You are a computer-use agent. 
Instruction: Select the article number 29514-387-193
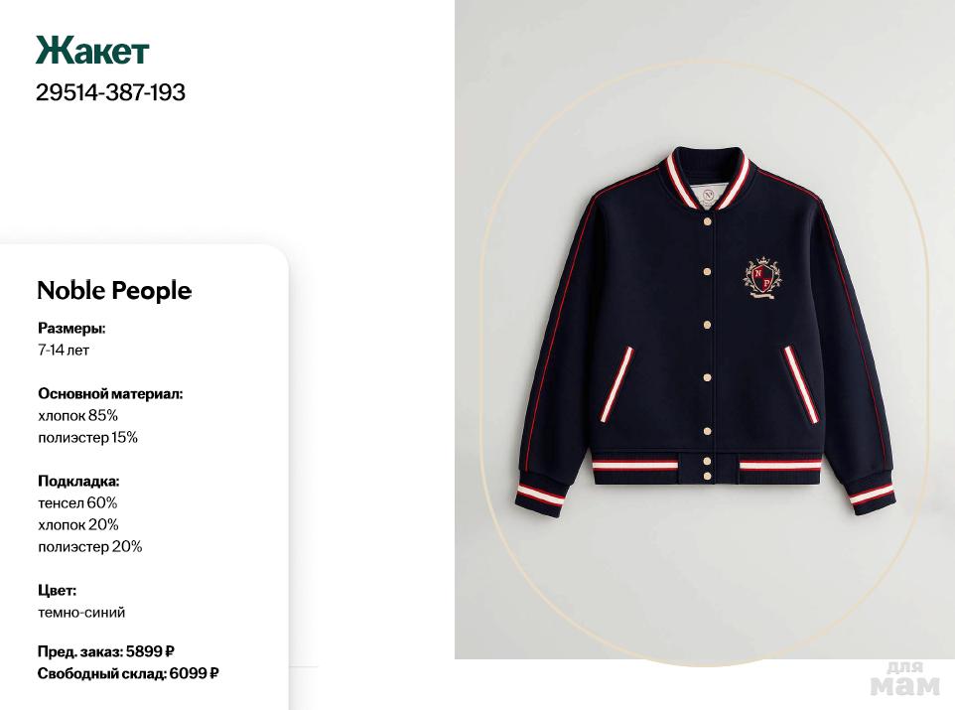[110, 92]
